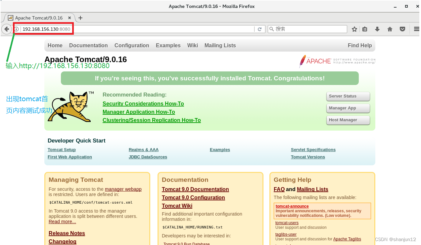Click $CATALINA_HOME/conf/tomcat-users.xml path text
421x245 pixels.
coord(91,202)
